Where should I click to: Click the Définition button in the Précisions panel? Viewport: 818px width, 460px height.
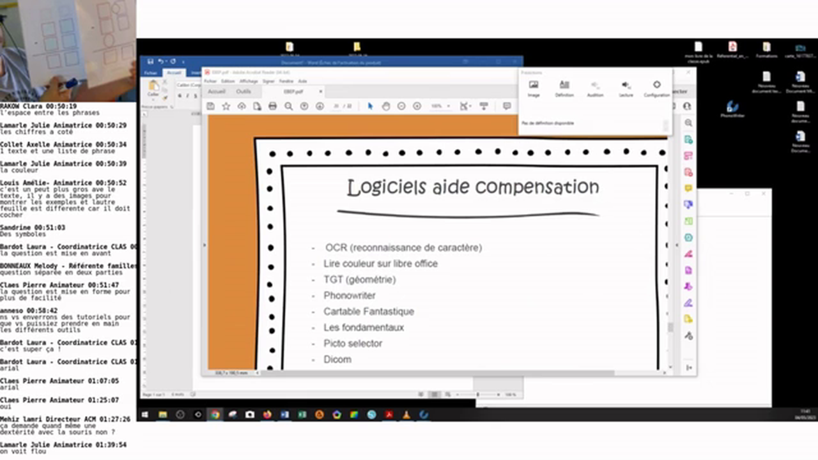[x=564, y=86]
